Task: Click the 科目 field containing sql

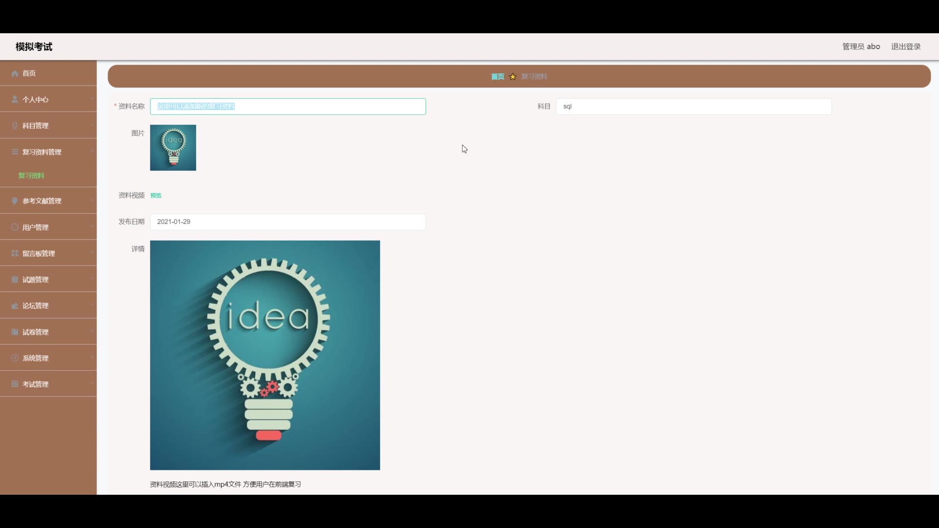Action: click(x=693, y=107)
